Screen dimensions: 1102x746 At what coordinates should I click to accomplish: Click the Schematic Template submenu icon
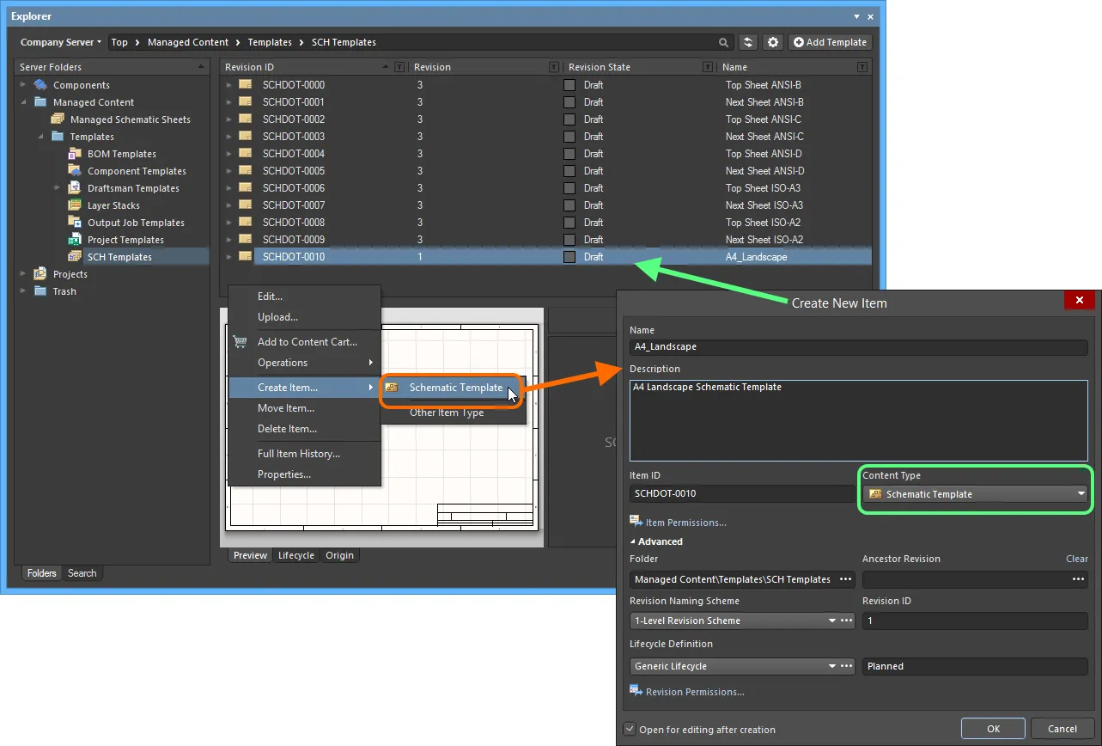pos(392,388)
